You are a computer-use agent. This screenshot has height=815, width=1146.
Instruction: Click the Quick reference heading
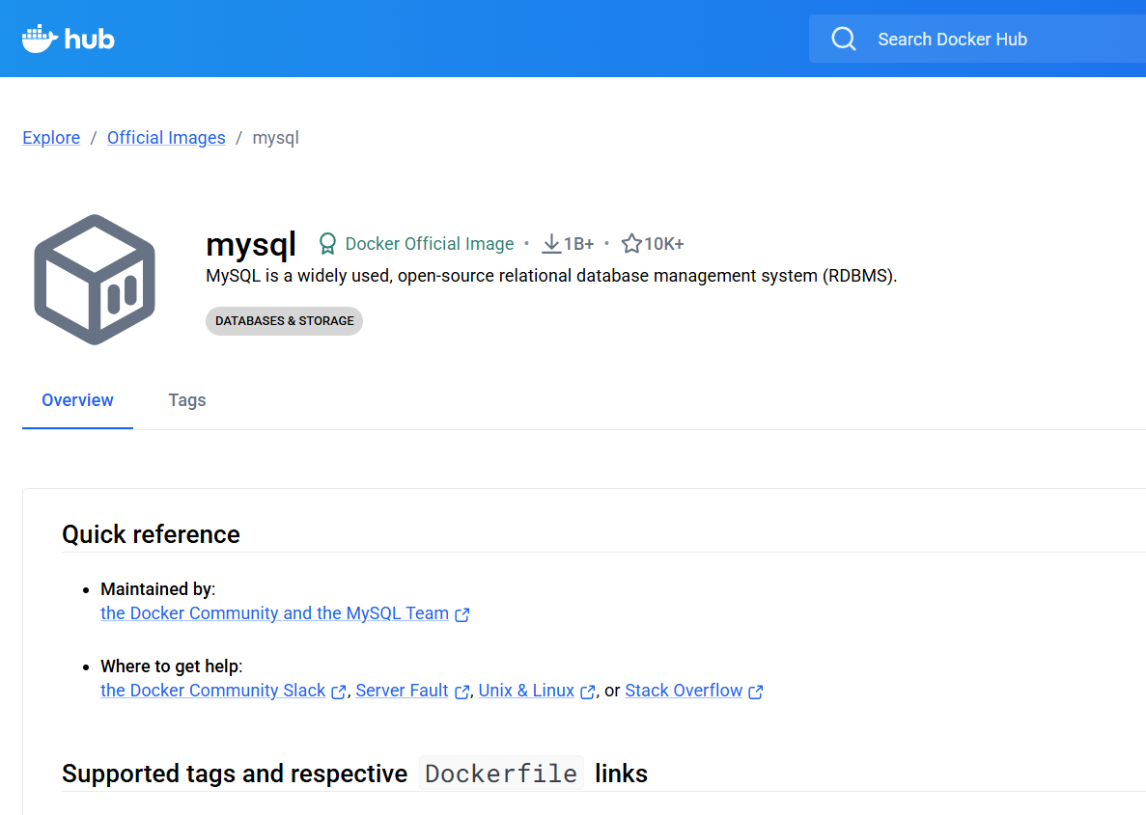click(152, 534)
